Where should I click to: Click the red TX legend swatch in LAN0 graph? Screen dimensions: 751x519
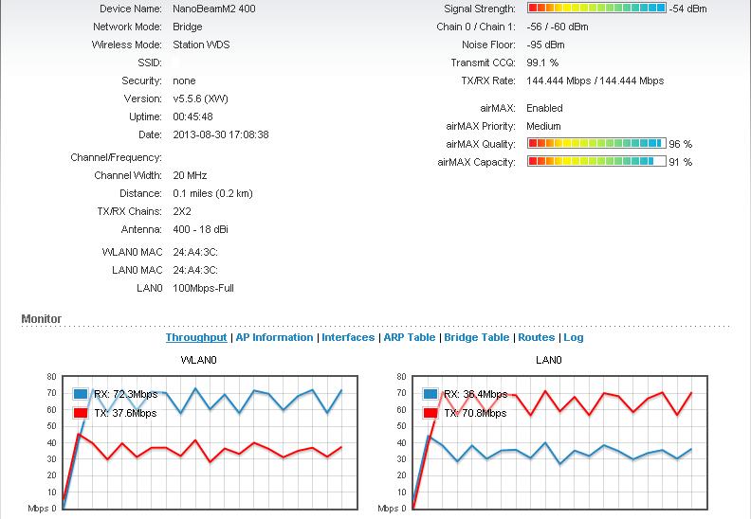431,413
